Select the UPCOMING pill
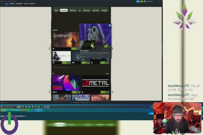This screenshot has height=135, width=203. click(x=104, y=10)
